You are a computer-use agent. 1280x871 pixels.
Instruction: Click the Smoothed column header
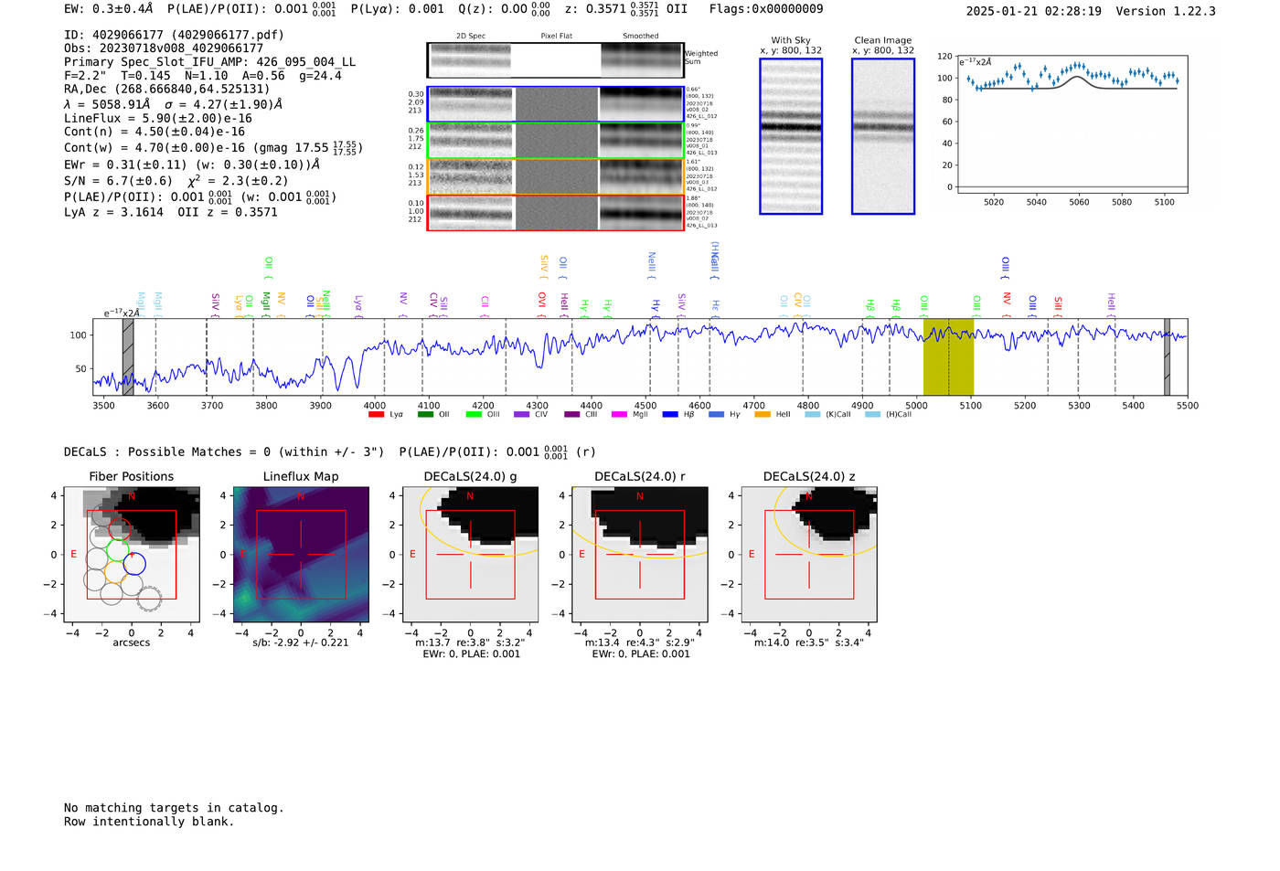(x=641, y=37)
